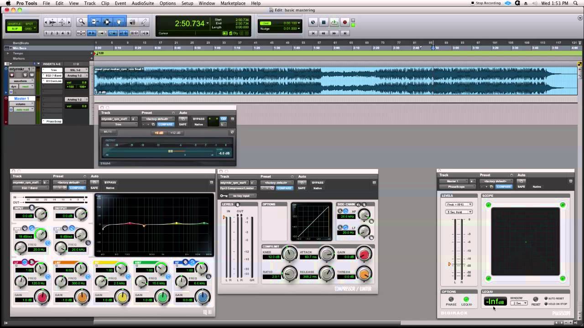584x328 pixels.
Task: Select the Trim tool in the toolbar
Action: (x=95, y=21)
